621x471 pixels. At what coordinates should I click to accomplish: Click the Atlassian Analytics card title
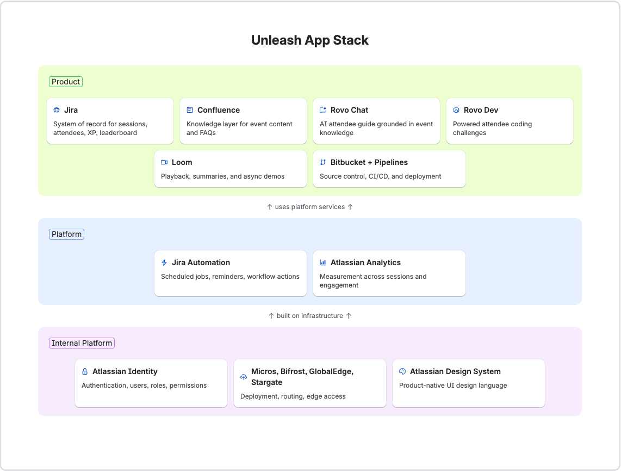(x=365, y=262)
